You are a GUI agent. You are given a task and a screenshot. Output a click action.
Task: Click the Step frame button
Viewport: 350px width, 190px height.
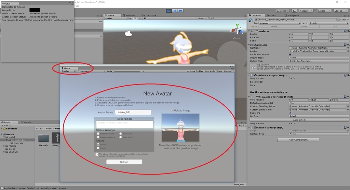coord(180,11)
